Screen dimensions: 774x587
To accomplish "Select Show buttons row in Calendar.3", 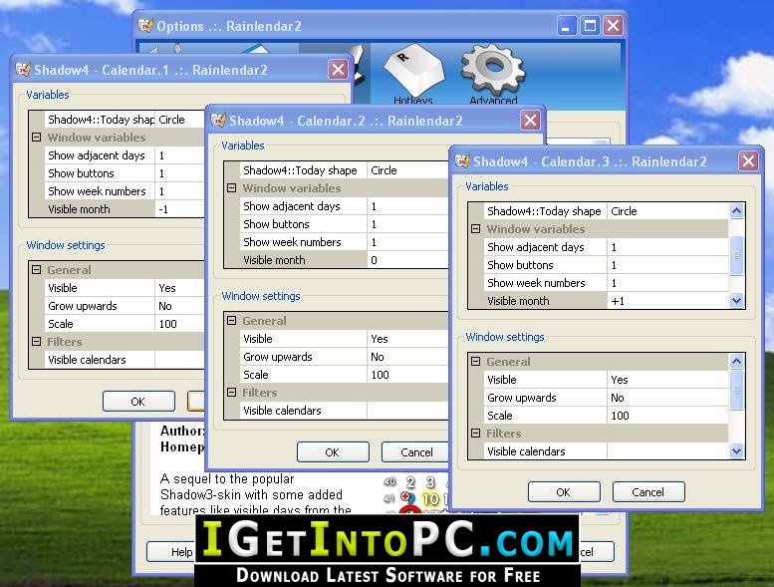I will [606, 265].
